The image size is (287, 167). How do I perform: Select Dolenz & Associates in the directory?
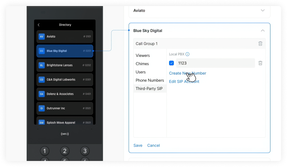coord(65,94)
